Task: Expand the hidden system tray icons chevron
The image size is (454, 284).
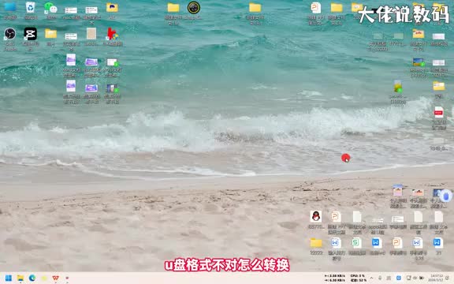Action: [371, 278]
